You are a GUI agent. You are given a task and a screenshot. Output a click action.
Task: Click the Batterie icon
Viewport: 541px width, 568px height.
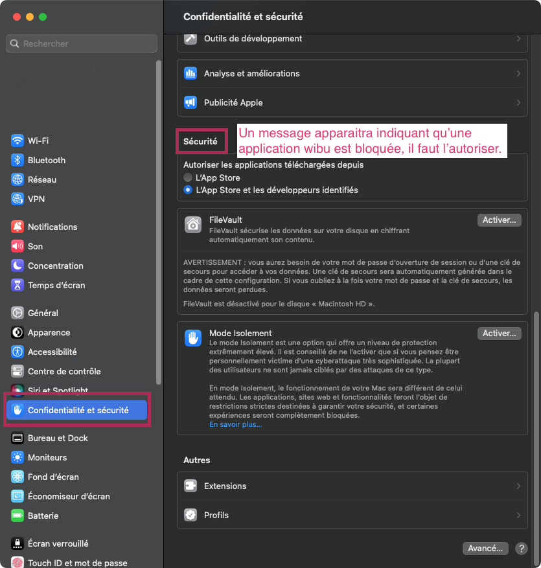(17, 516)
